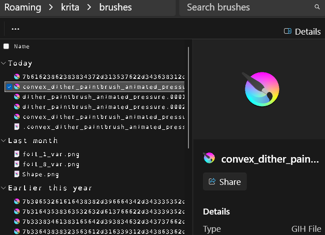Viewport: 325px width, 235px height.
Task: Click icon beside 7b3164353836 file
Action: 17,211
